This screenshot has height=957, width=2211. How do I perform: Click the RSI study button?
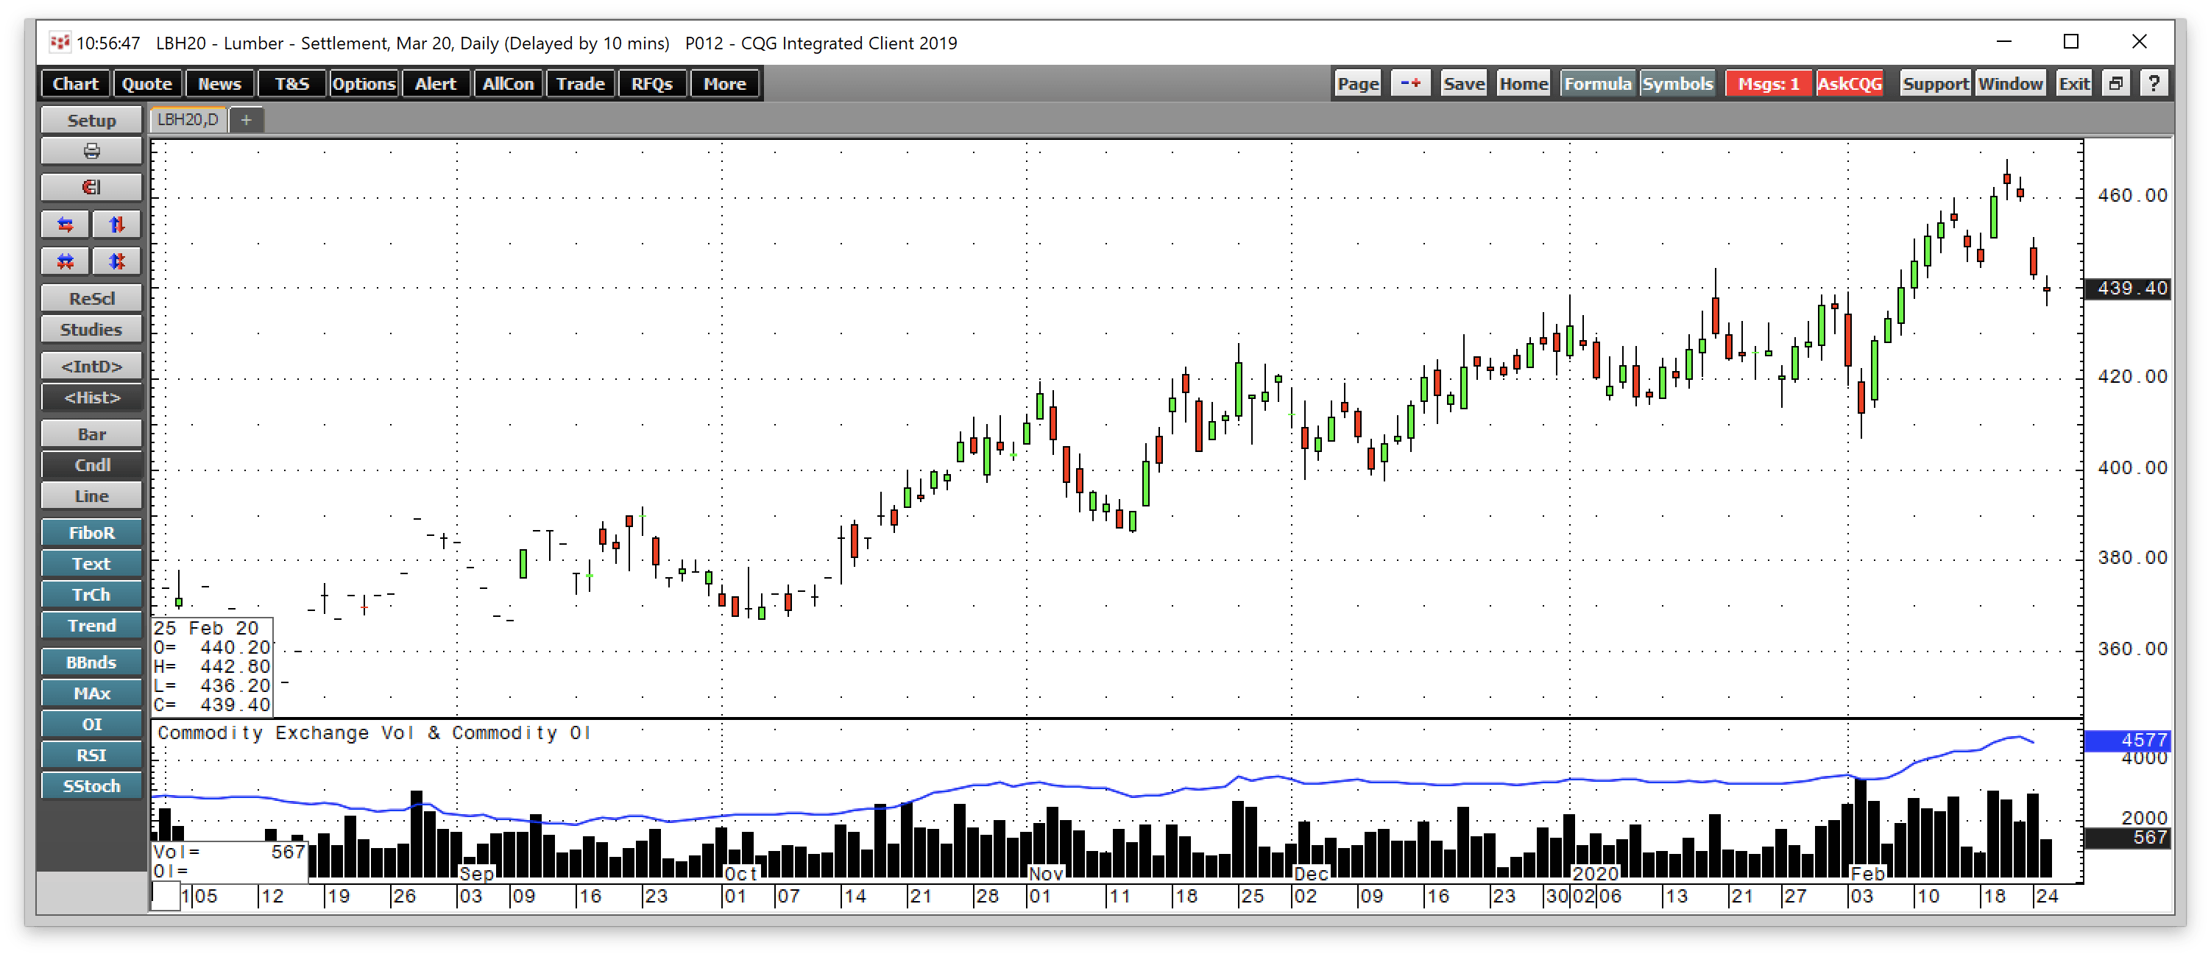coord(91,755)
